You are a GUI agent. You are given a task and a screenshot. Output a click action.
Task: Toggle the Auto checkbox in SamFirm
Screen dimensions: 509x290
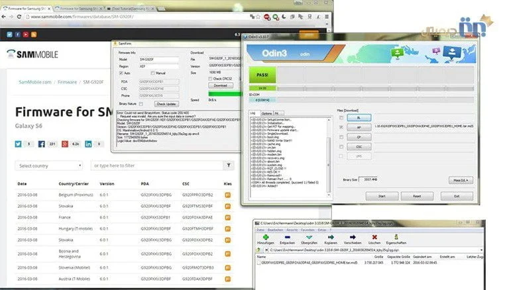point(121,73)
